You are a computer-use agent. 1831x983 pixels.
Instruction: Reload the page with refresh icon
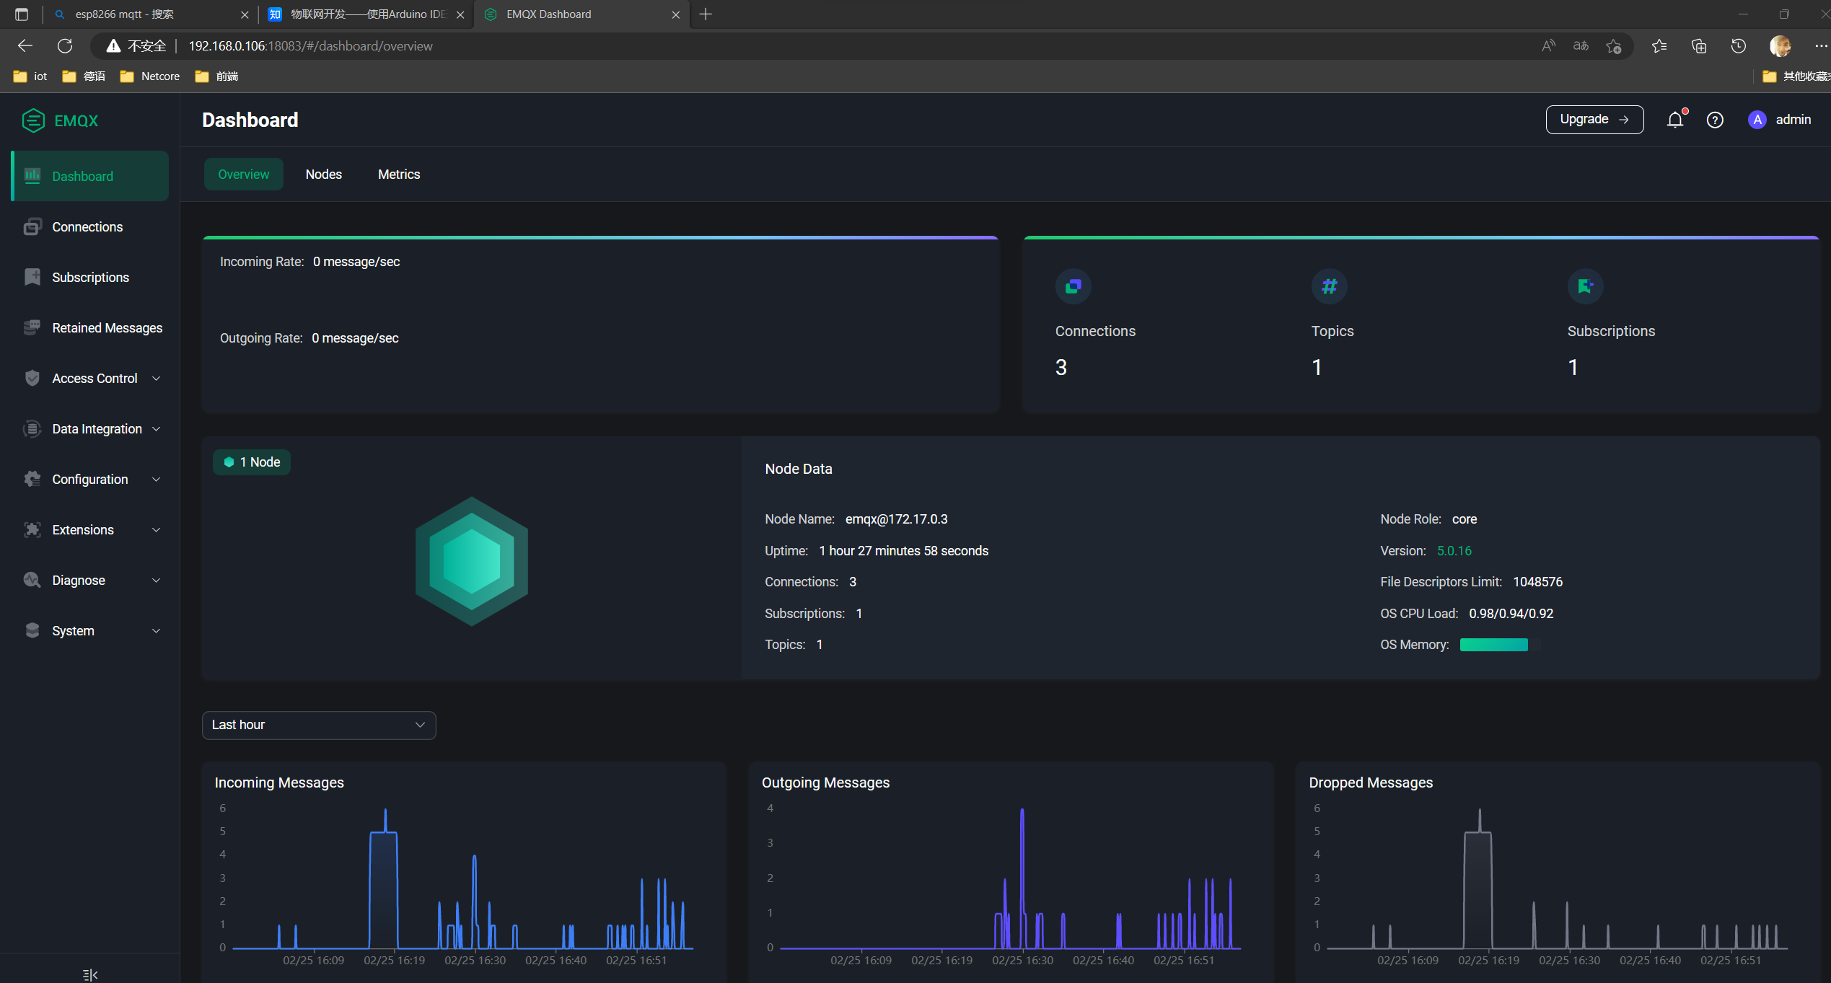(x=65, y=46)
